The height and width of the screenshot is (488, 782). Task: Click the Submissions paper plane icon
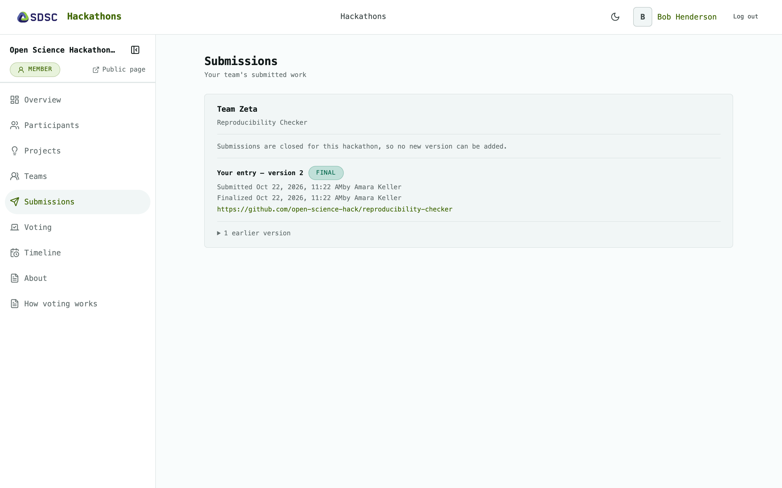pos(15,202)
